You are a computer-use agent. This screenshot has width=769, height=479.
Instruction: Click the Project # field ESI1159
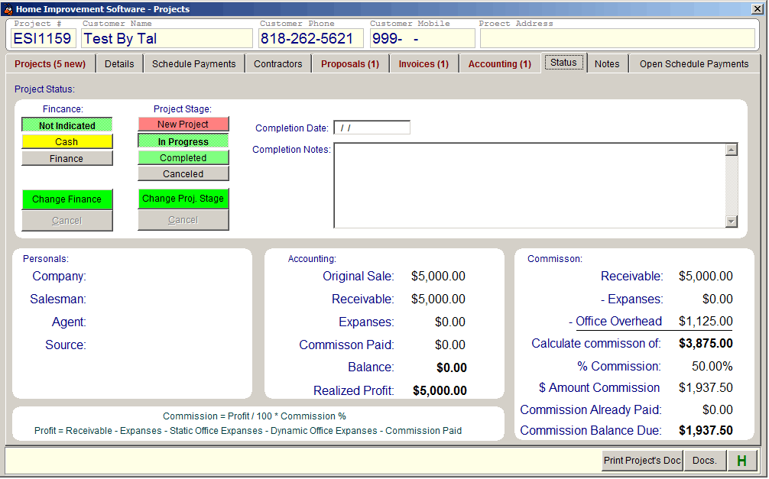tap(43, 38)
